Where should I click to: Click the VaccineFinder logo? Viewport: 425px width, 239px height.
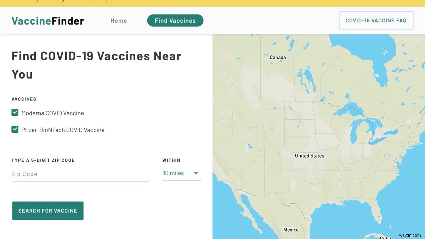pos(47,21)
